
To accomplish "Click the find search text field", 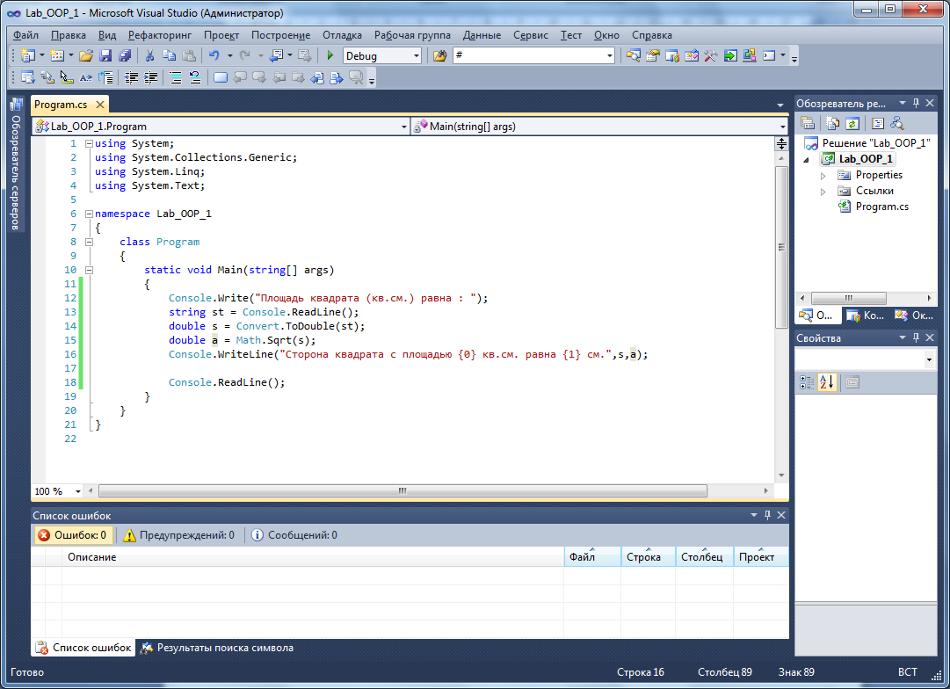I will (528, 55).
